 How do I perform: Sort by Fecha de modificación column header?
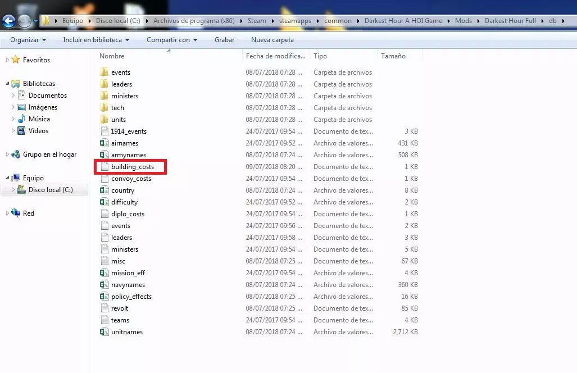[x=276, y=56]
